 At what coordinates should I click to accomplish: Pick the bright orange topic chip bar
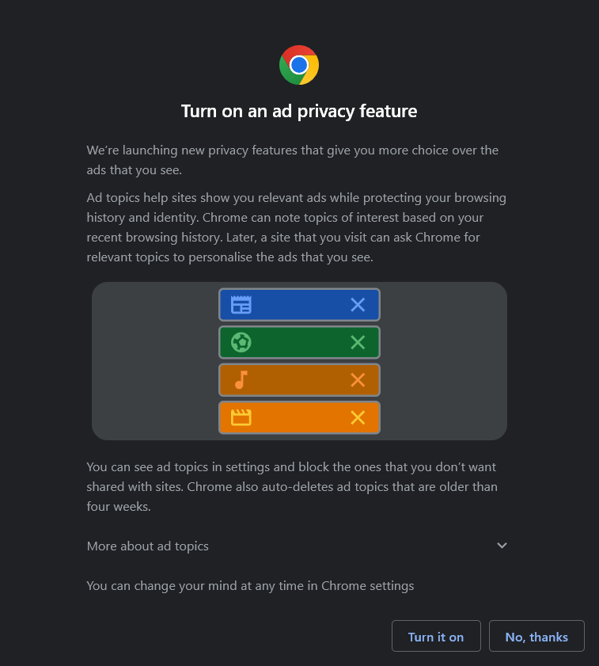click(x=299, y=417)
